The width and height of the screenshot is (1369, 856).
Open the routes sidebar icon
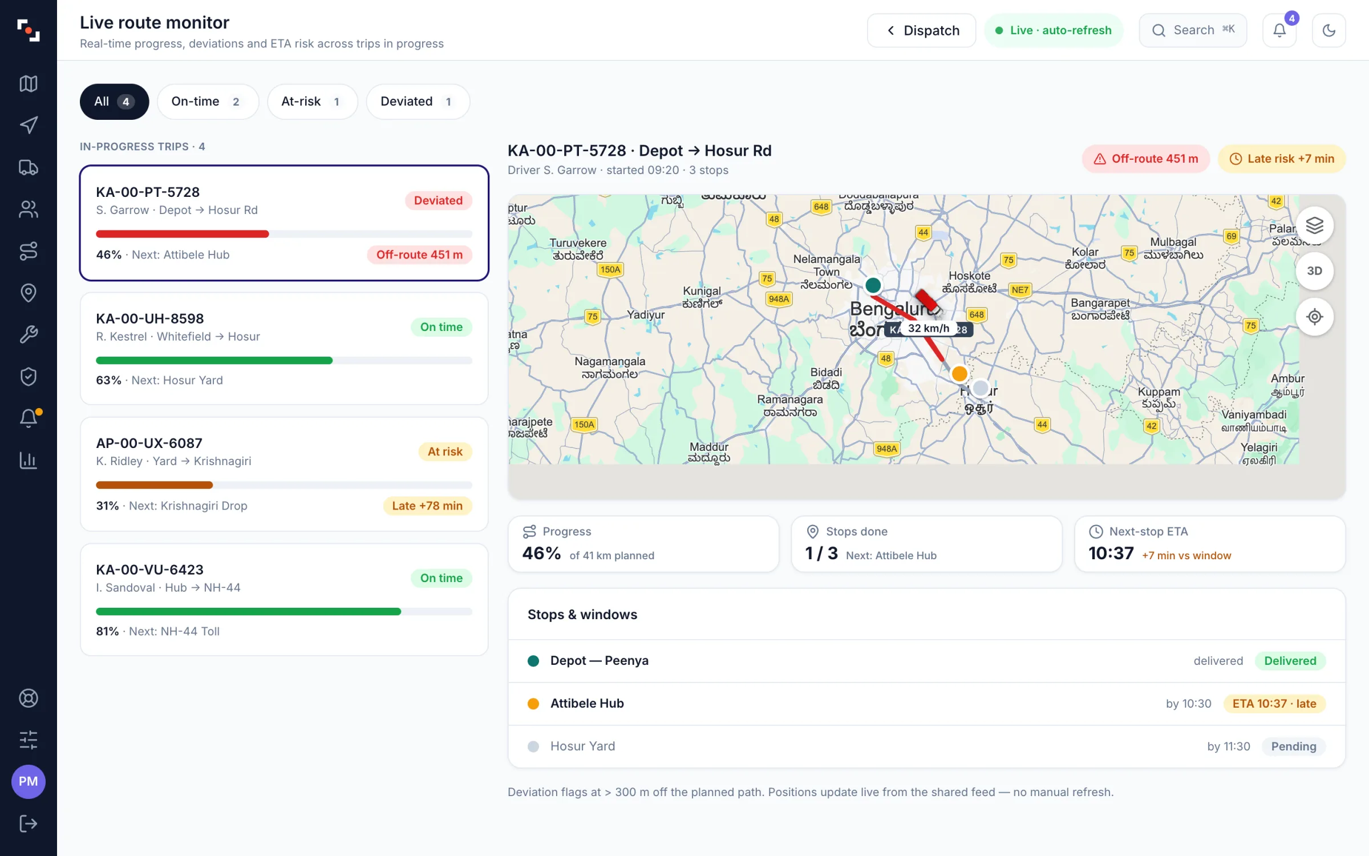tap(28, 251)
